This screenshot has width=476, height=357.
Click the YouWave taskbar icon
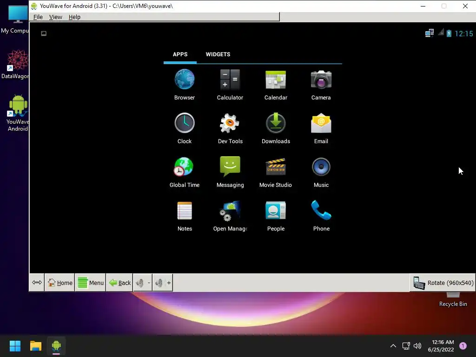(56, 346)
